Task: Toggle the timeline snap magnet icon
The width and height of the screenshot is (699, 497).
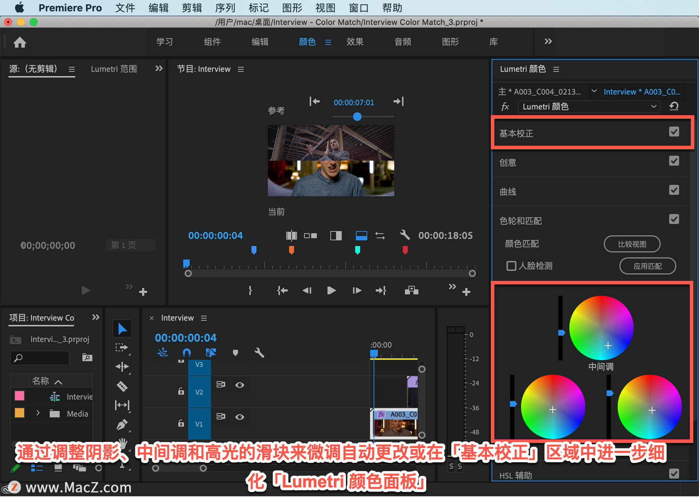Action: 186,352
